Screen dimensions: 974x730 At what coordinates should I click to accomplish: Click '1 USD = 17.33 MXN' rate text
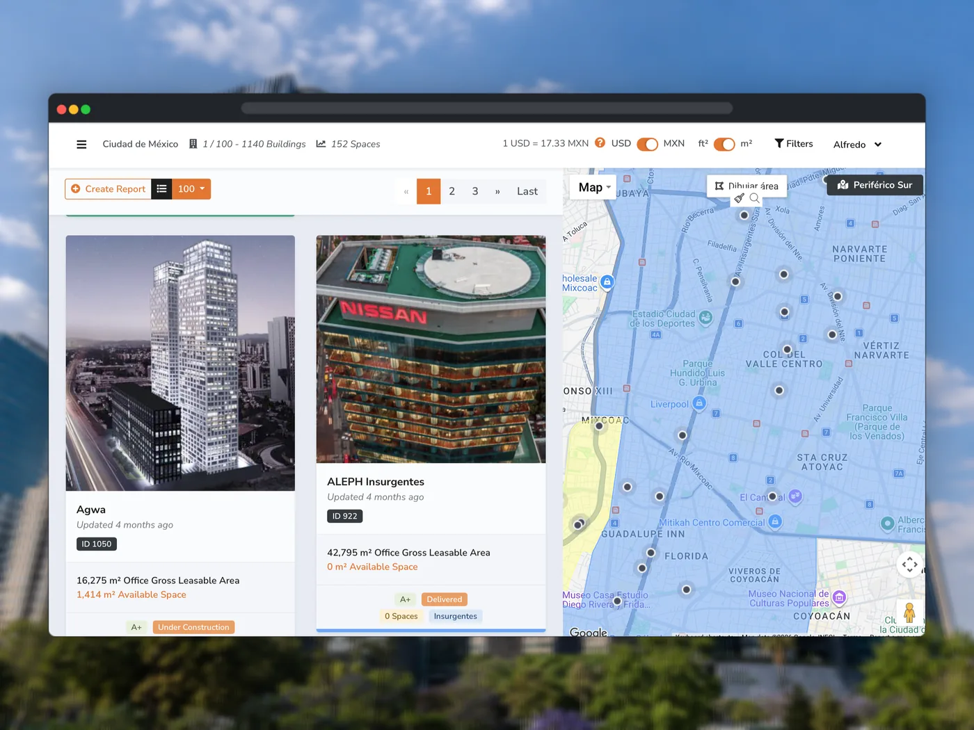click(545, 143)
